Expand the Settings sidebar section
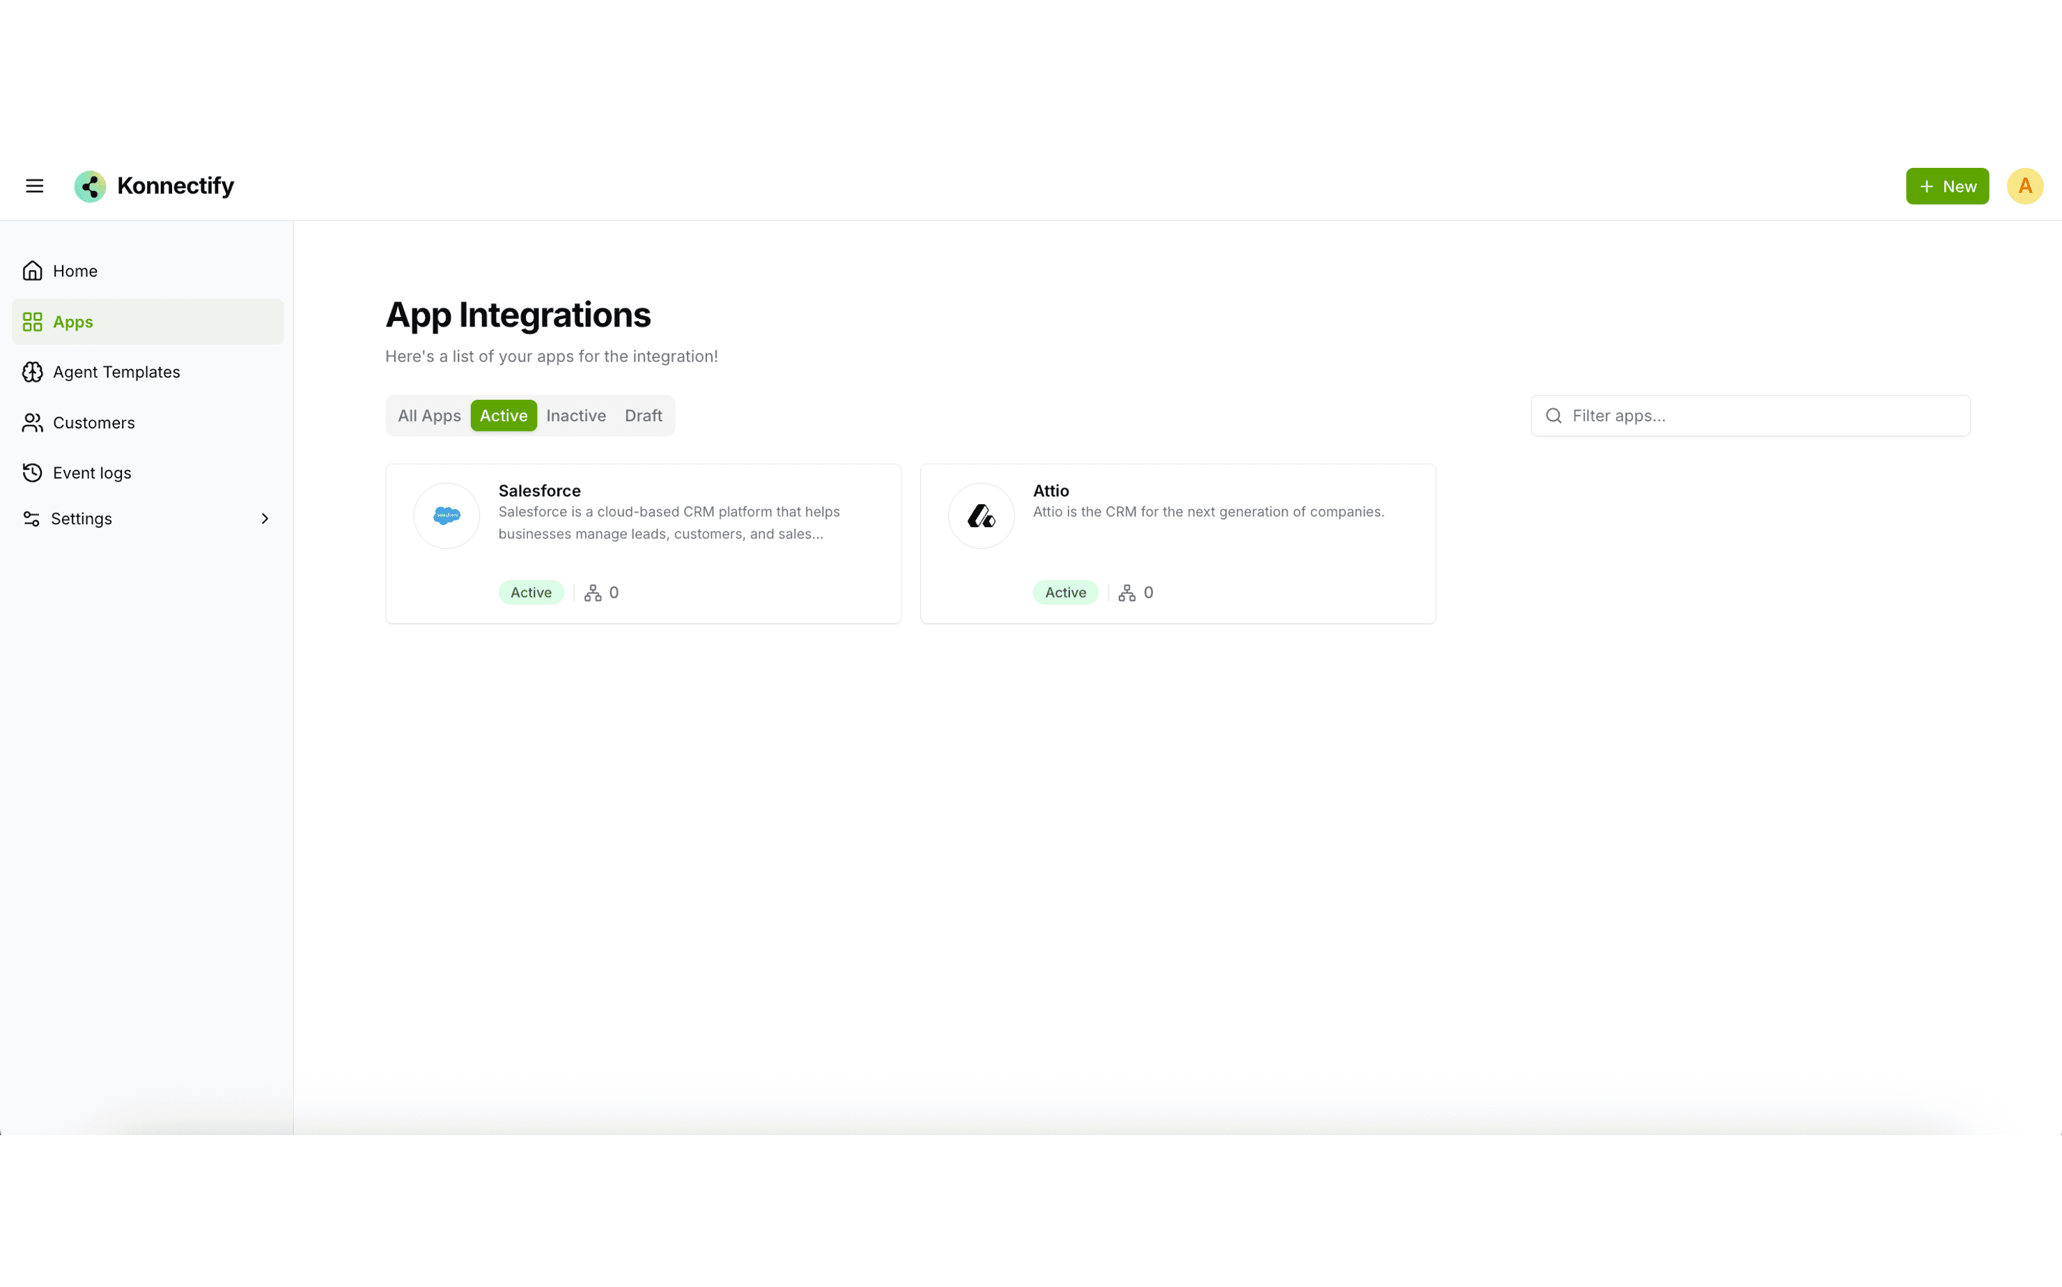 82,518
